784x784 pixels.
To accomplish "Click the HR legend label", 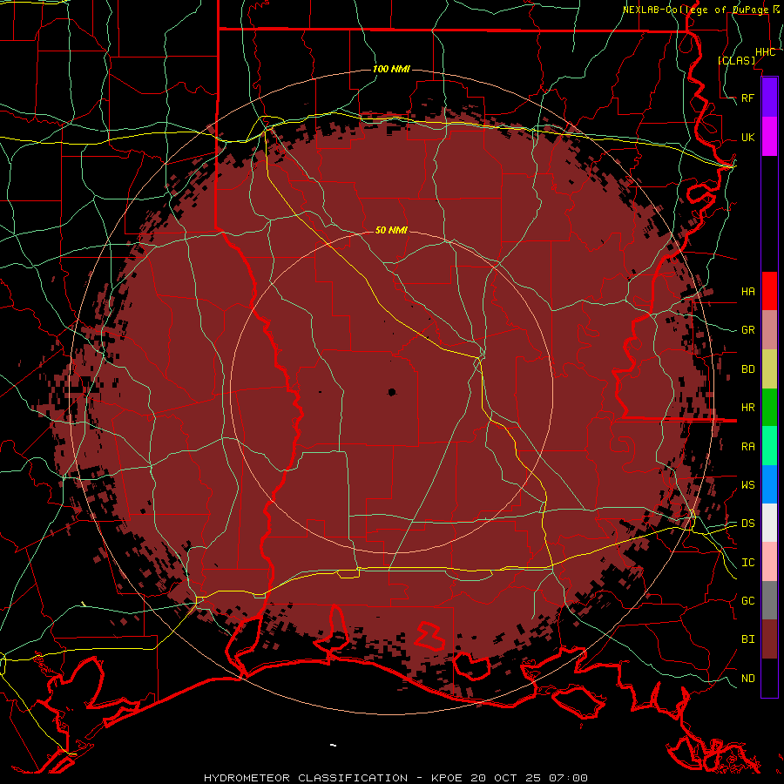I will click(748, 408).
